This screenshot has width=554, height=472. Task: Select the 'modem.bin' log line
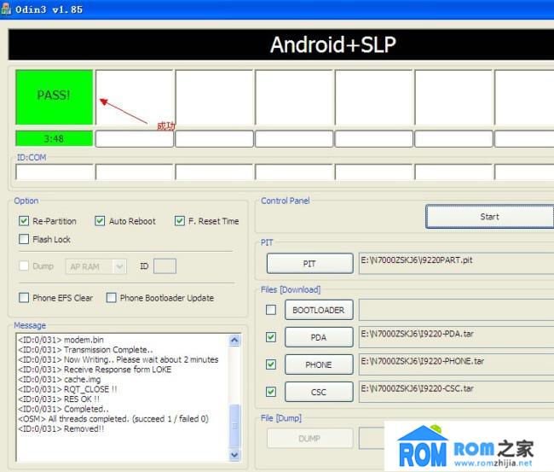[x=61, y=340]
